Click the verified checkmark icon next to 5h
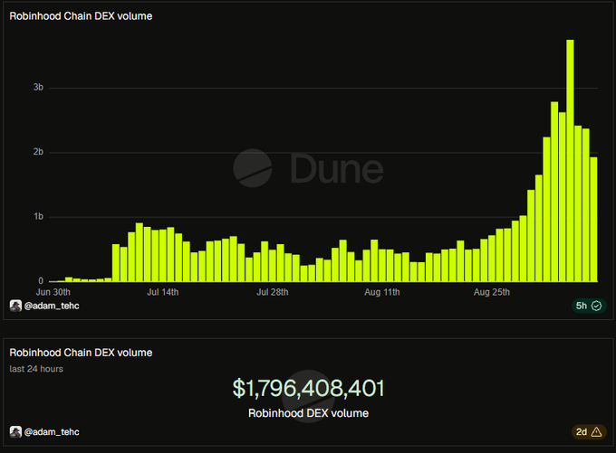 pyautogui.click(x=596, y=306)
